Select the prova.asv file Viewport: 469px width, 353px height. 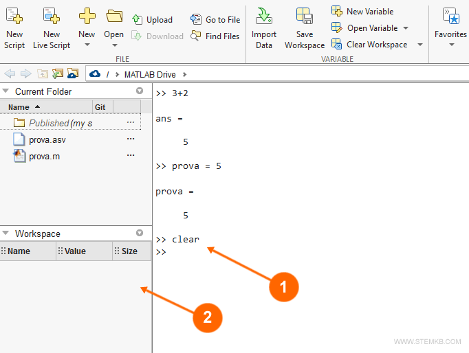[x=47, y=139]
